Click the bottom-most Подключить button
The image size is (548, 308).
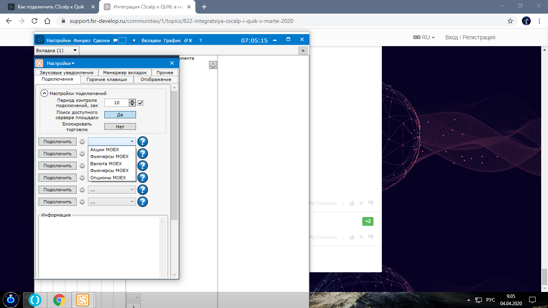point(57,202)
